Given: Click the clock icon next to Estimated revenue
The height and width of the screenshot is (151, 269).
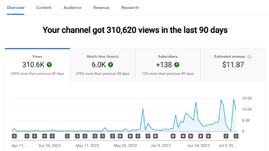Looking at the screenshot, I should point(249,57).
